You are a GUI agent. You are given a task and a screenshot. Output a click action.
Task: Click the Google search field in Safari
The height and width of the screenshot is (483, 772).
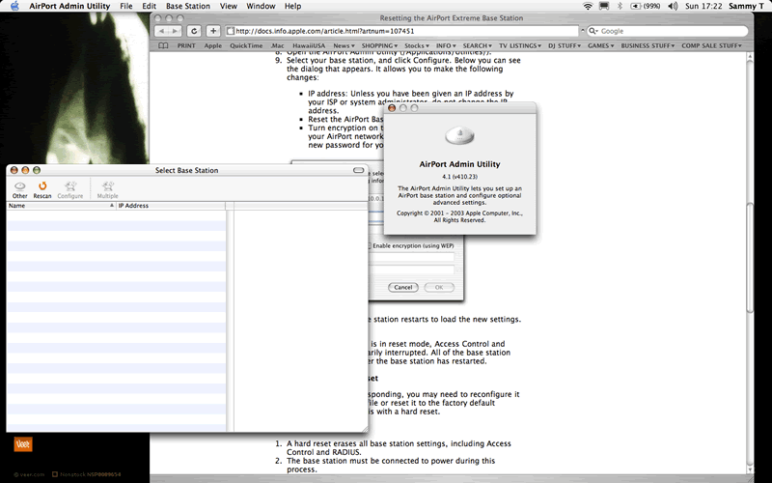[667, 31]
